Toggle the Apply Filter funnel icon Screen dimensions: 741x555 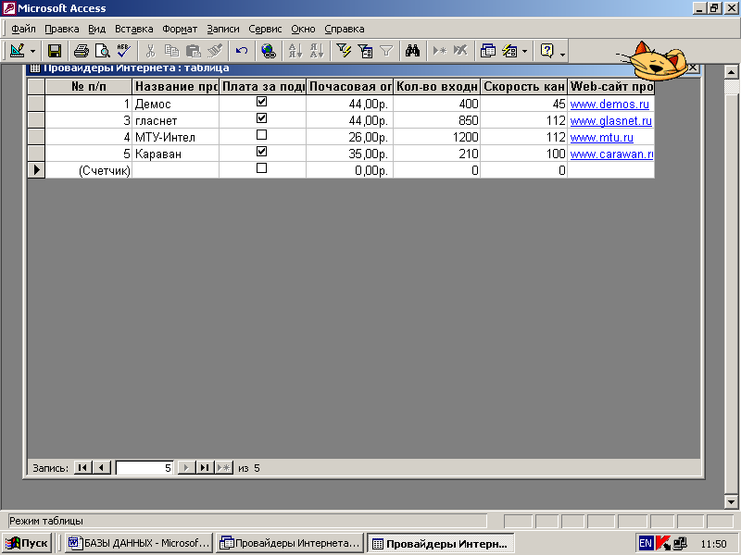point(386,51)
